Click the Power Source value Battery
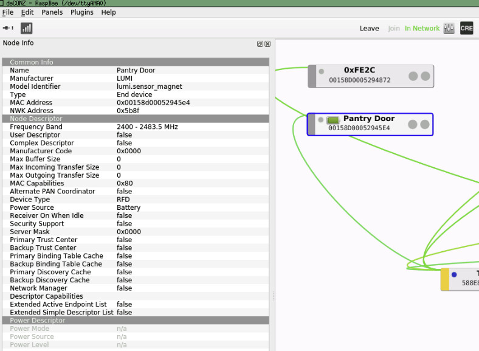Screen dimensions: 479x351 [129, 207]
